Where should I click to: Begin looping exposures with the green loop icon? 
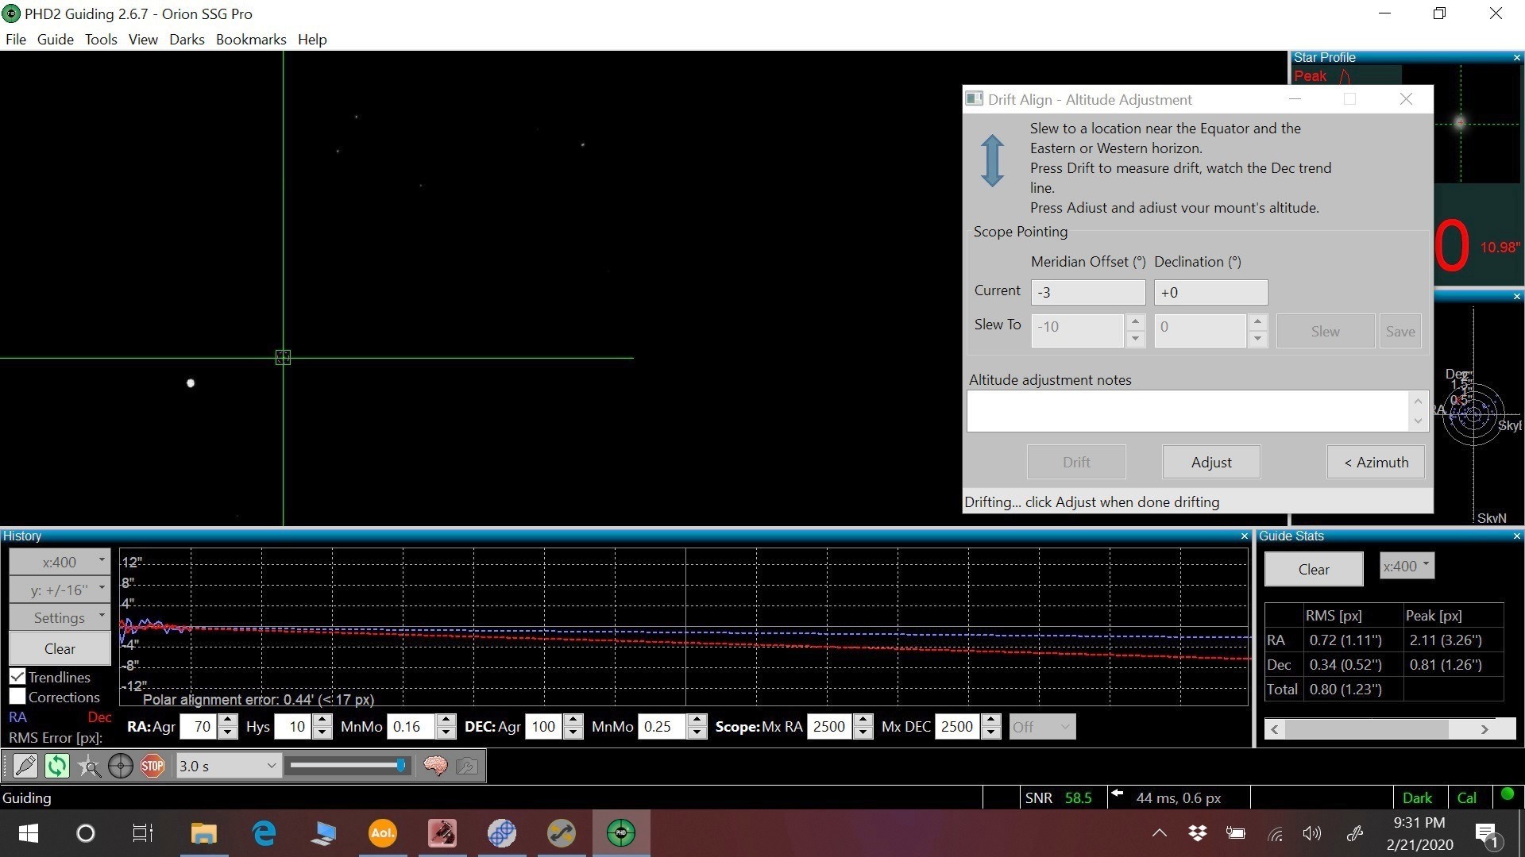click(56, 765)
